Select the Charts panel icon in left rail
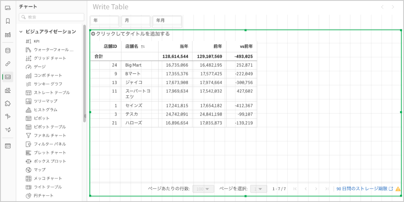The width and height of the screenshot is (404, 202). pos(8,77)
